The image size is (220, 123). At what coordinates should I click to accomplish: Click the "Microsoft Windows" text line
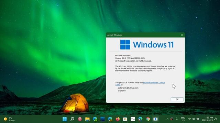pyautogui.click(x=123, y=55)
